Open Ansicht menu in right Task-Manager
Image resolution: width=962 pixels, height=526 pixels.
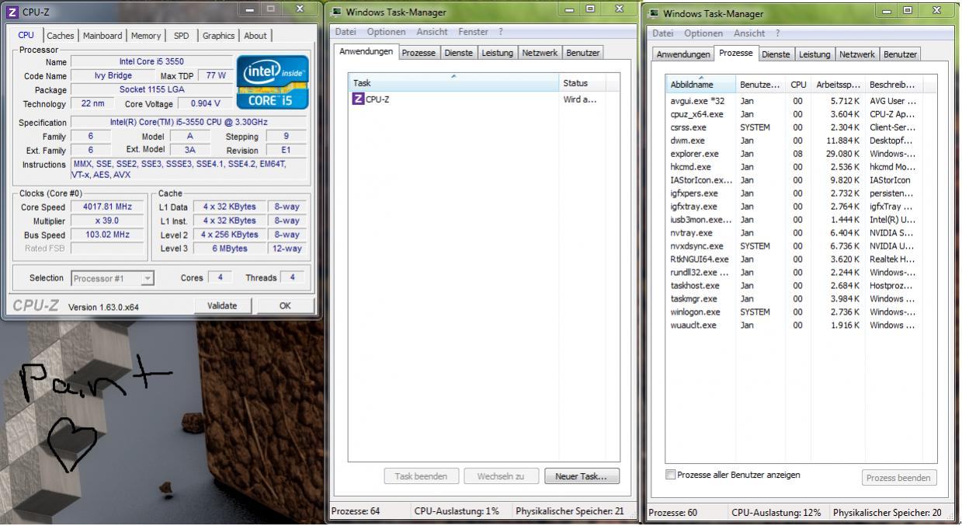[x=749, y=33]
